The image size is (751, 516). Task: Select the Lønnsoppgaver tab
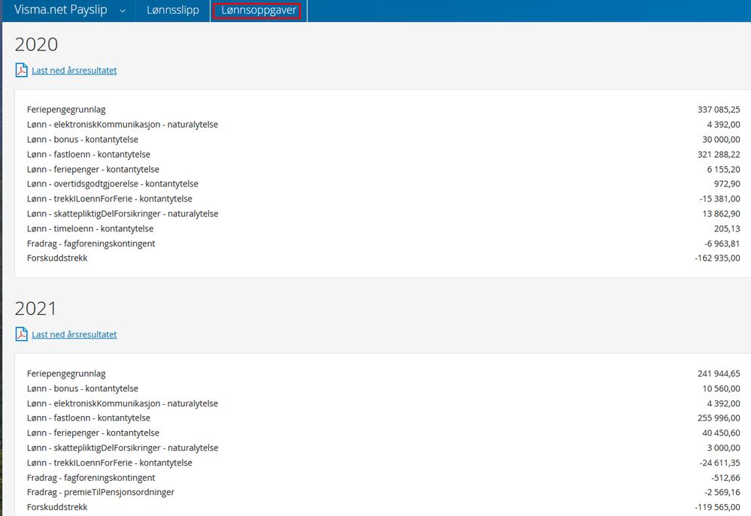click(x=259, y=10)
